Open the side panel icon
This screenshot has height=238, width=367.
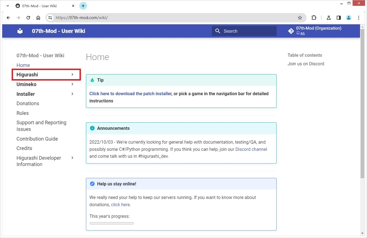tap(338, 18)
